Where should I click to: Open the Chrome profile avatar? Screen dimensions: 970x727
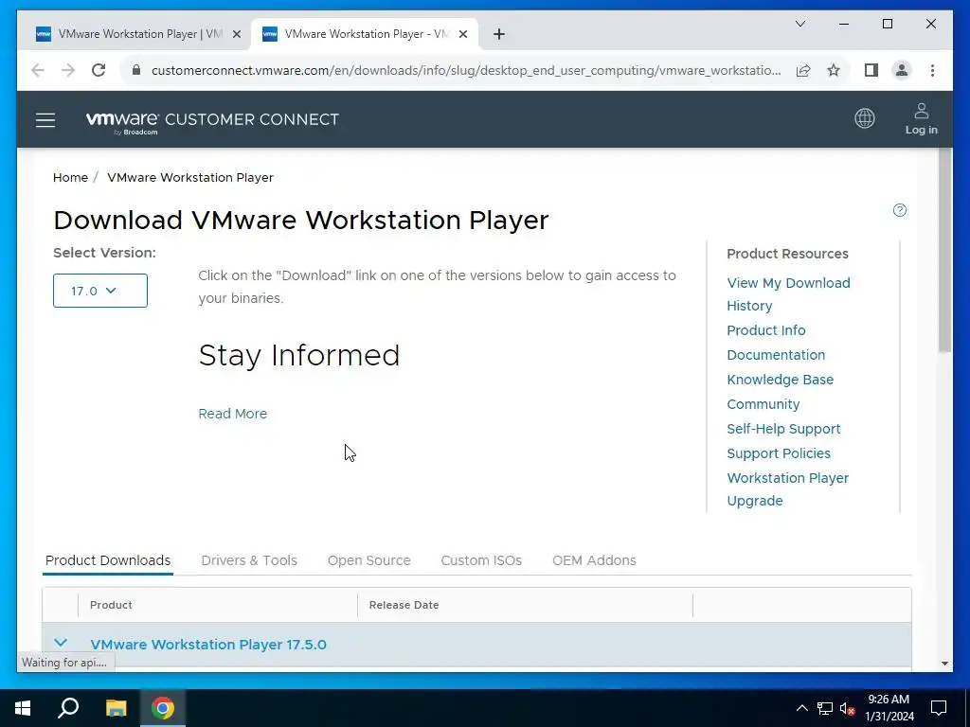click(x=902, y=70)
